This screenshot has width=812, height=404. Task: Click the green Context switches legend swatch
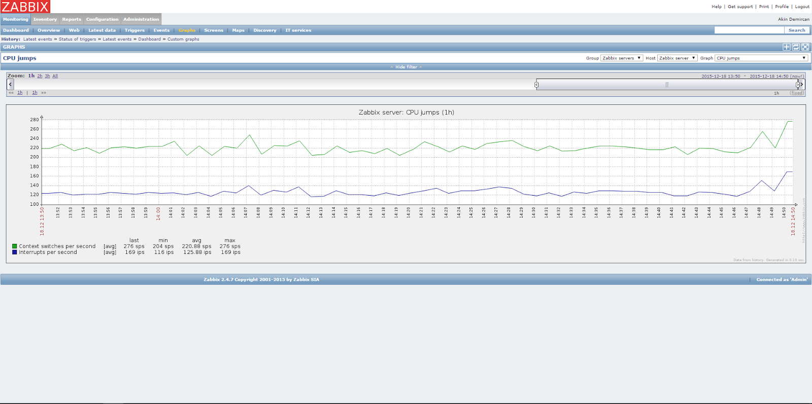[15, 246]
